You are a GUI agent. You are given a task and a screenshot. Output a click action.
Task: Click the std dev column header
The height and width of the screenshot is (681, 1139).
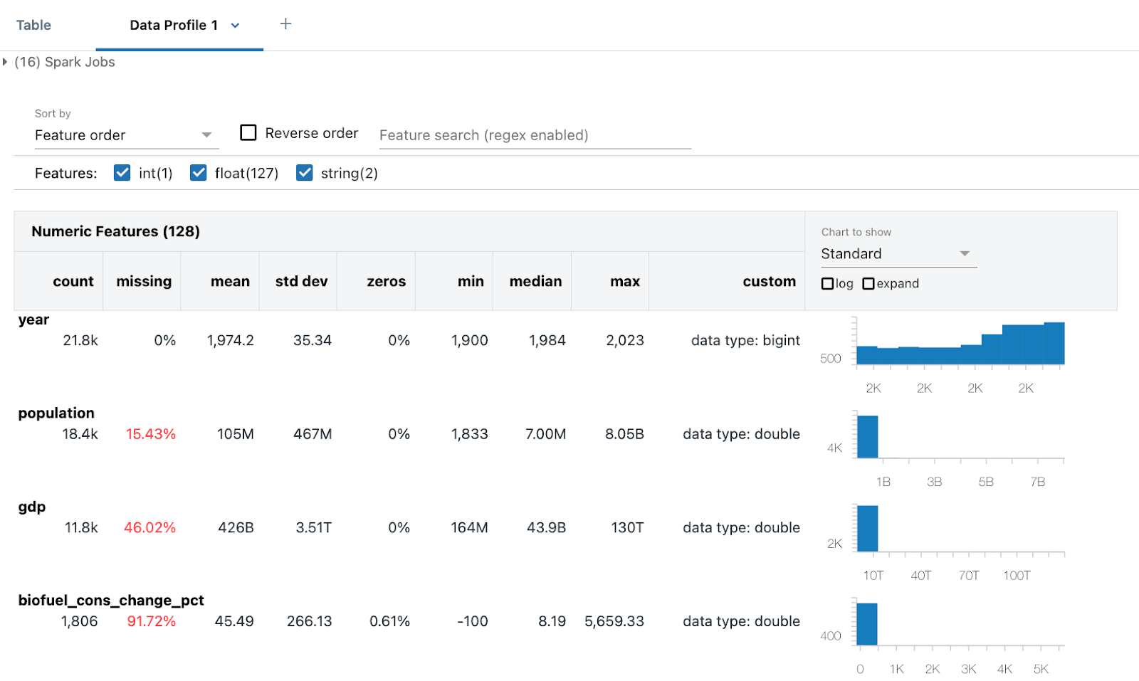(301, 280)
